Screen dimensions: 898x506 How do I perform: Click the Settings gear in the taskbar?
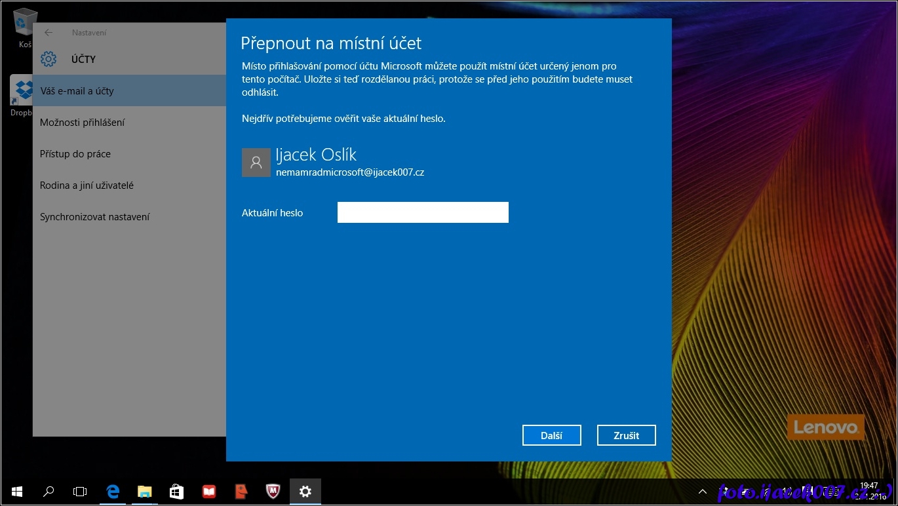[x=305, y=491]
